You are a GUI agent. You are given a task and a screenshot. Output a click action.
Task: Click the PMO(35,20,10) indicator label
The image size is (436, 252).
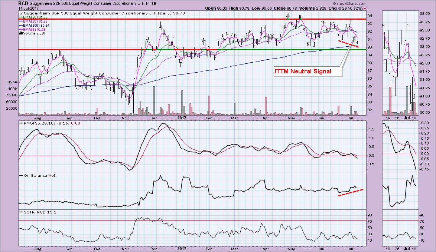coord(39,123)
